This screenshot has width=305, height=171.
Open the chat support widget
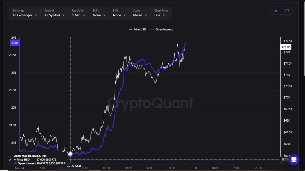pyautogui.click(x=294, y=160)
